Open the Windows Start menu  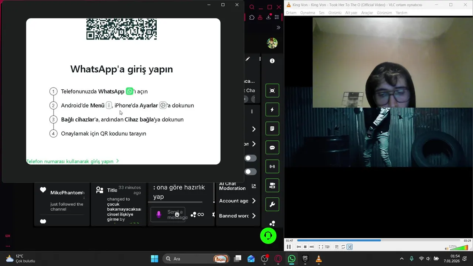pos(154,259)
